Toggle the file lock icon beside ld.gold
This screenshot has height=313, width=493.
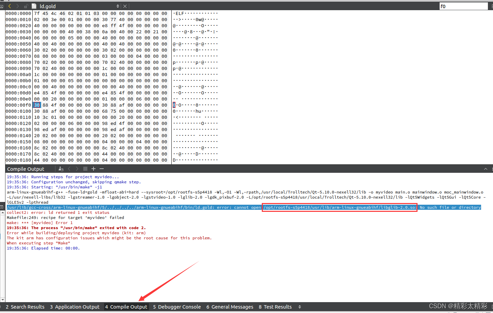click(26, 6)
